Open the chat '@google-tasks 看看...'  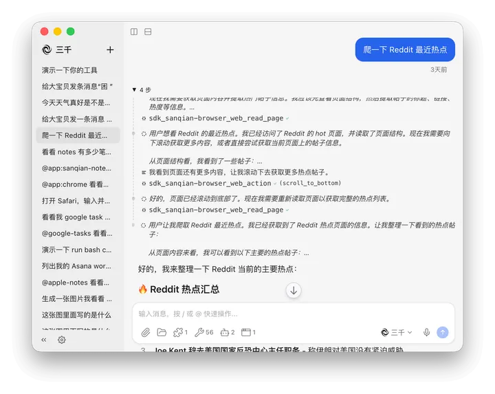[78, 233]
